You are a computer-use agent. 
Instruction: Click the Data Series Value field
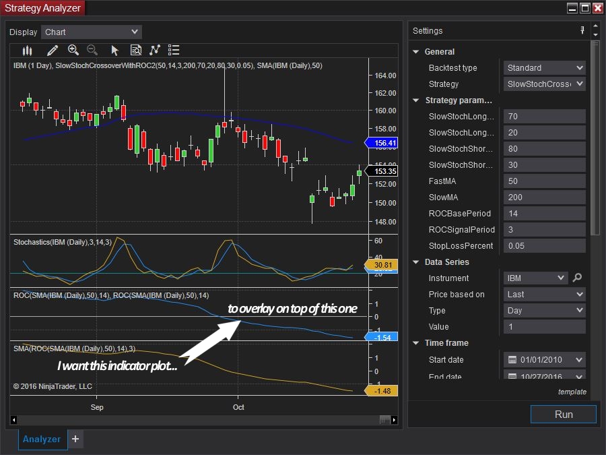click(544, 327)
